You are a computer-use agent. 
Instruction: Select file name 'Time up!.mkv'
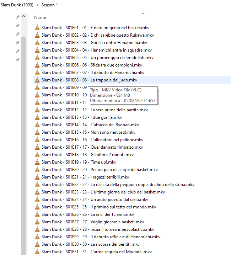click(x=103, y=162)
